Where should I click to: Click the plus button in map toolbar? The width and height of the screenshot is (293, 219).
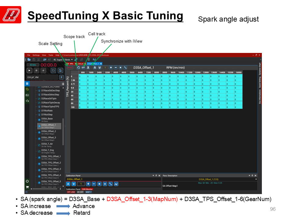click(111, 68)
